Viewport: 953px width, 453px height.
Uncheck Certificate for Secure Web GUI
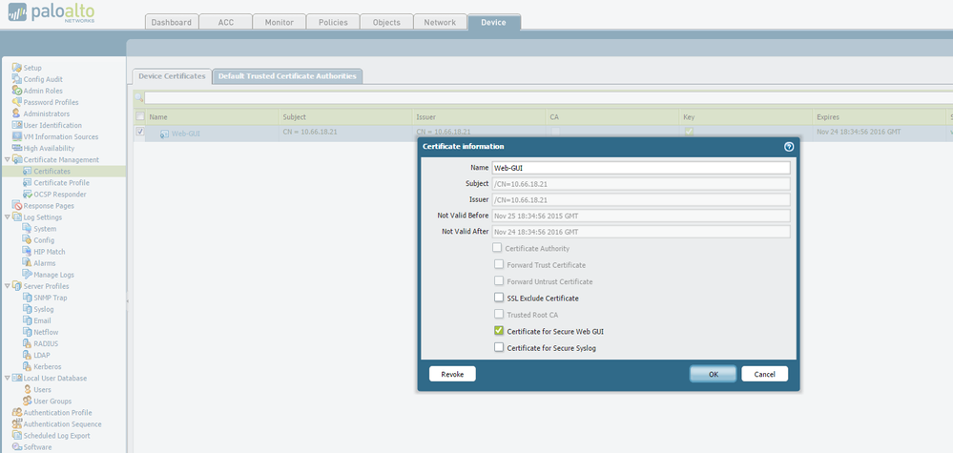point(498,331)
